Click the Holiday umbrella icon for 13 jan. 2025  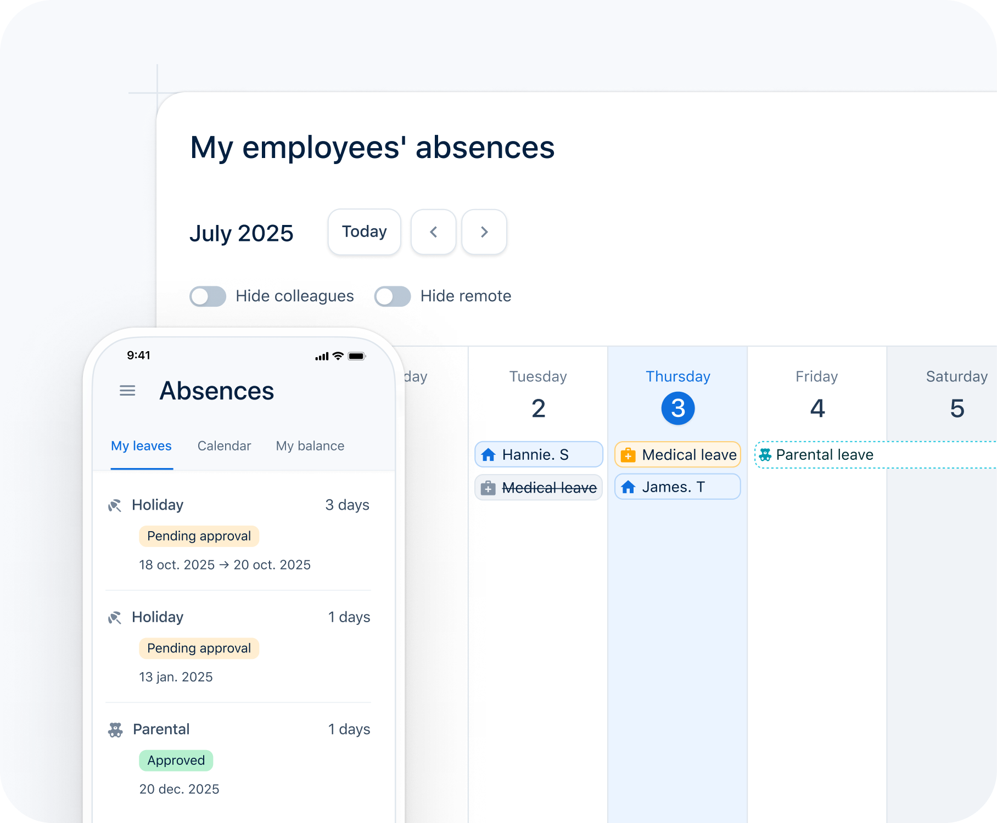coord(115,618)
